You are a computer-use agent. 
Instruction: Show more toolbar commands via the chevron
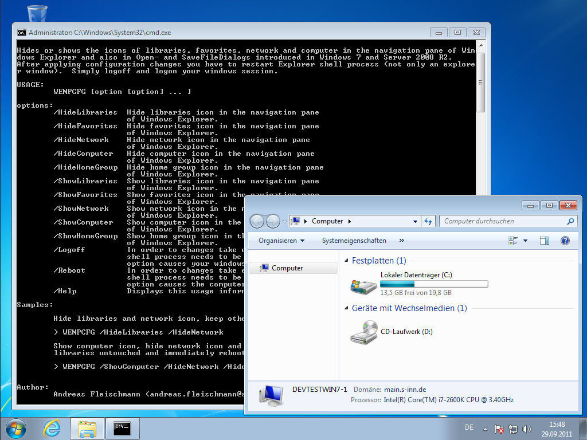[x=402, y=240]
